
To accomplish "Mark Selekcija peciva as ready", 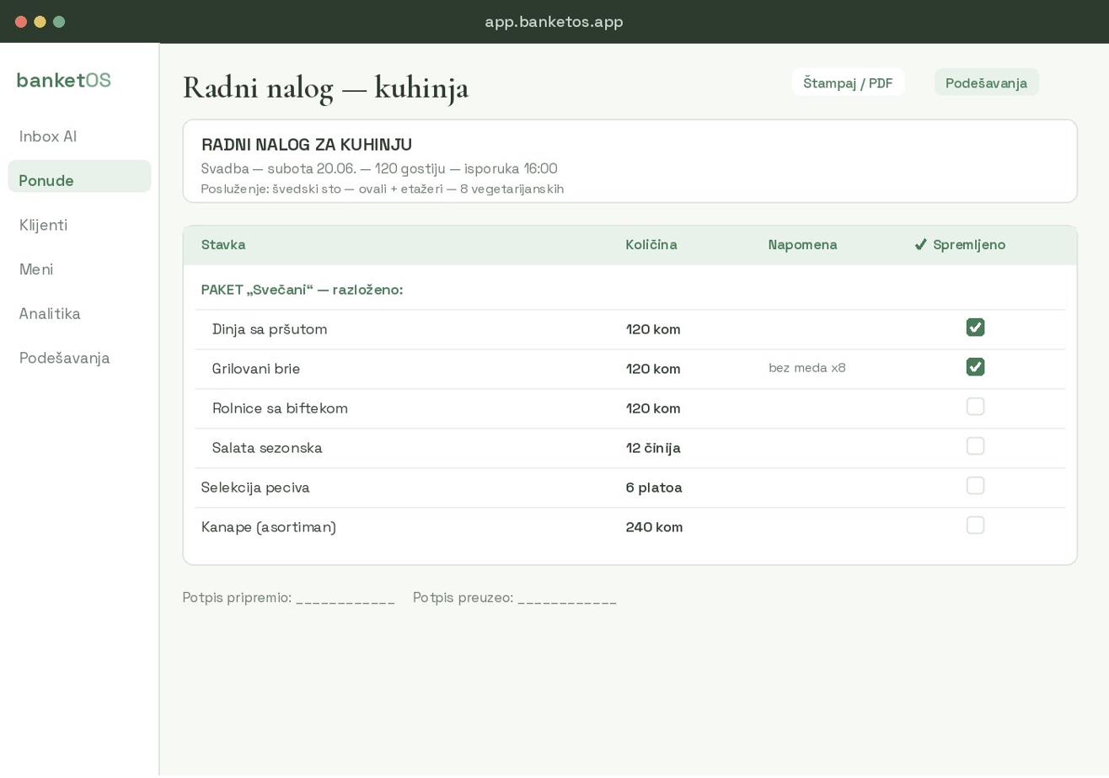I will point(975,486).
